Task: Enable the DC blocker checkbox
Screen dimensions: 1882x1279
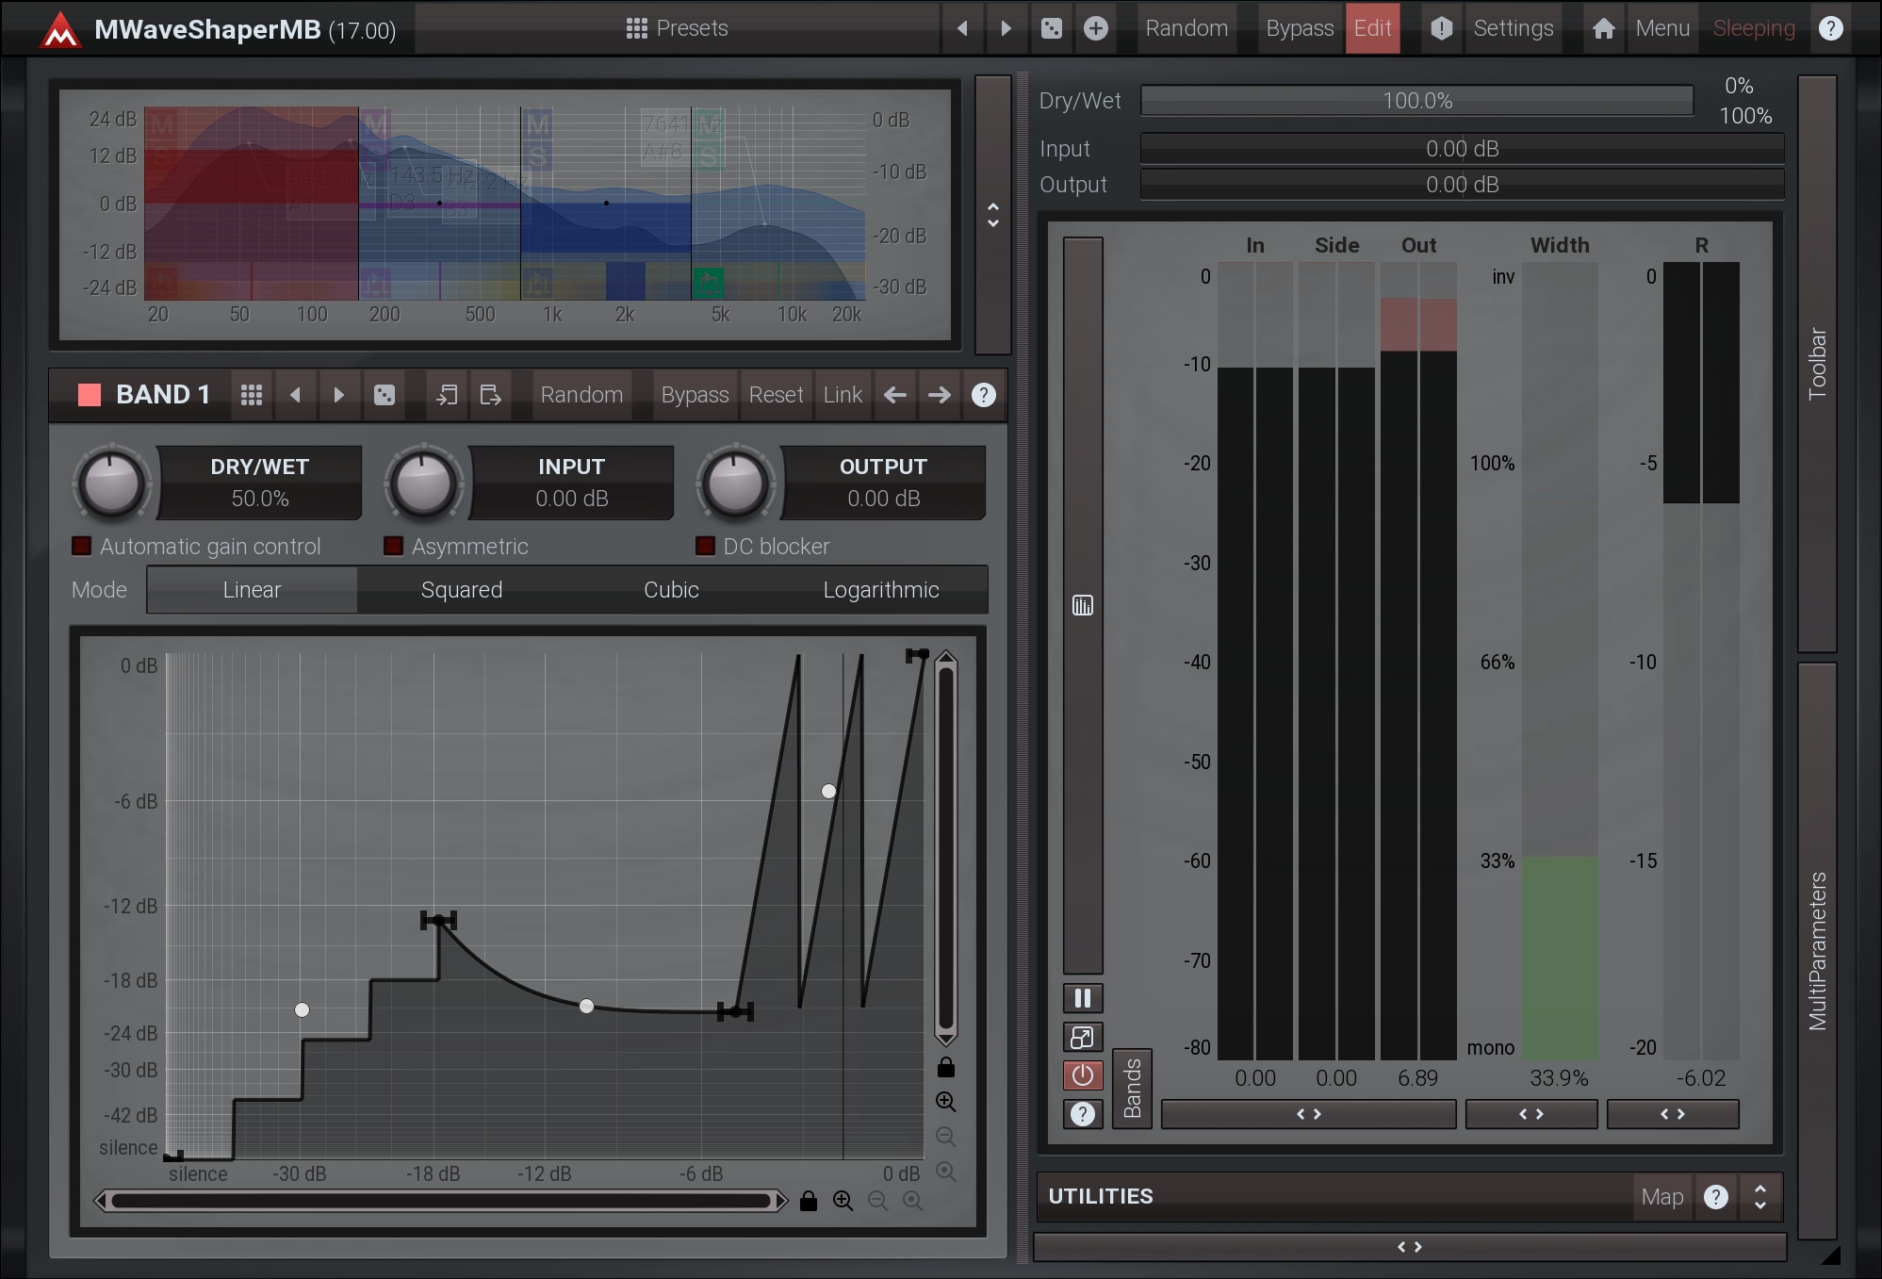Action: click(x=705, y=546)
